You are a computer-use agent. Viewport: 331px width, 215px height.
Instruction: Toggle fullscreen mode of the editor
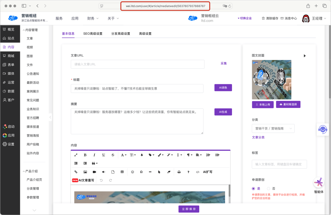click(76, 155)
